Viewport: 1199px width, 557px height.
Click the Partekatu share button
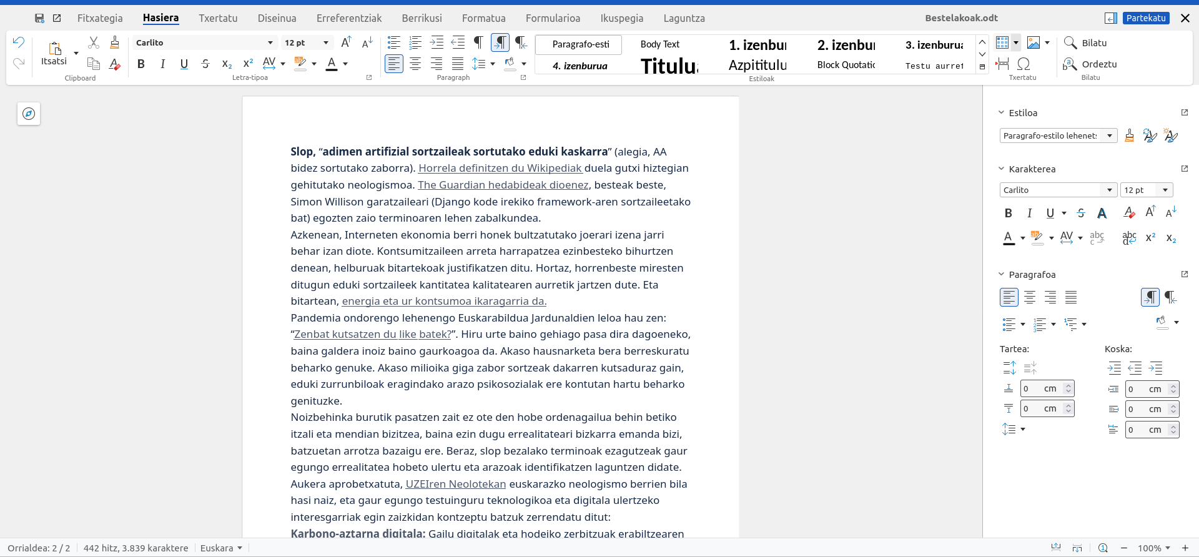click(1146, 18)
